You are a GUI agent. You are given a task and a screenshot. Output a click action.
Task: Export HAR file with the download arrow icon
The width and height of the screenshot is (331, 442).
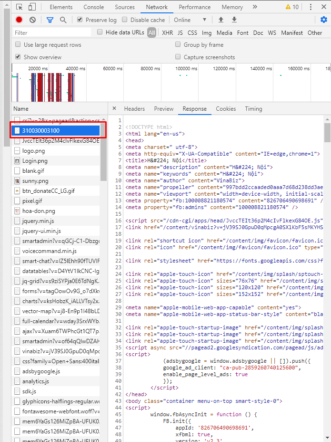[x=234, y=20]
